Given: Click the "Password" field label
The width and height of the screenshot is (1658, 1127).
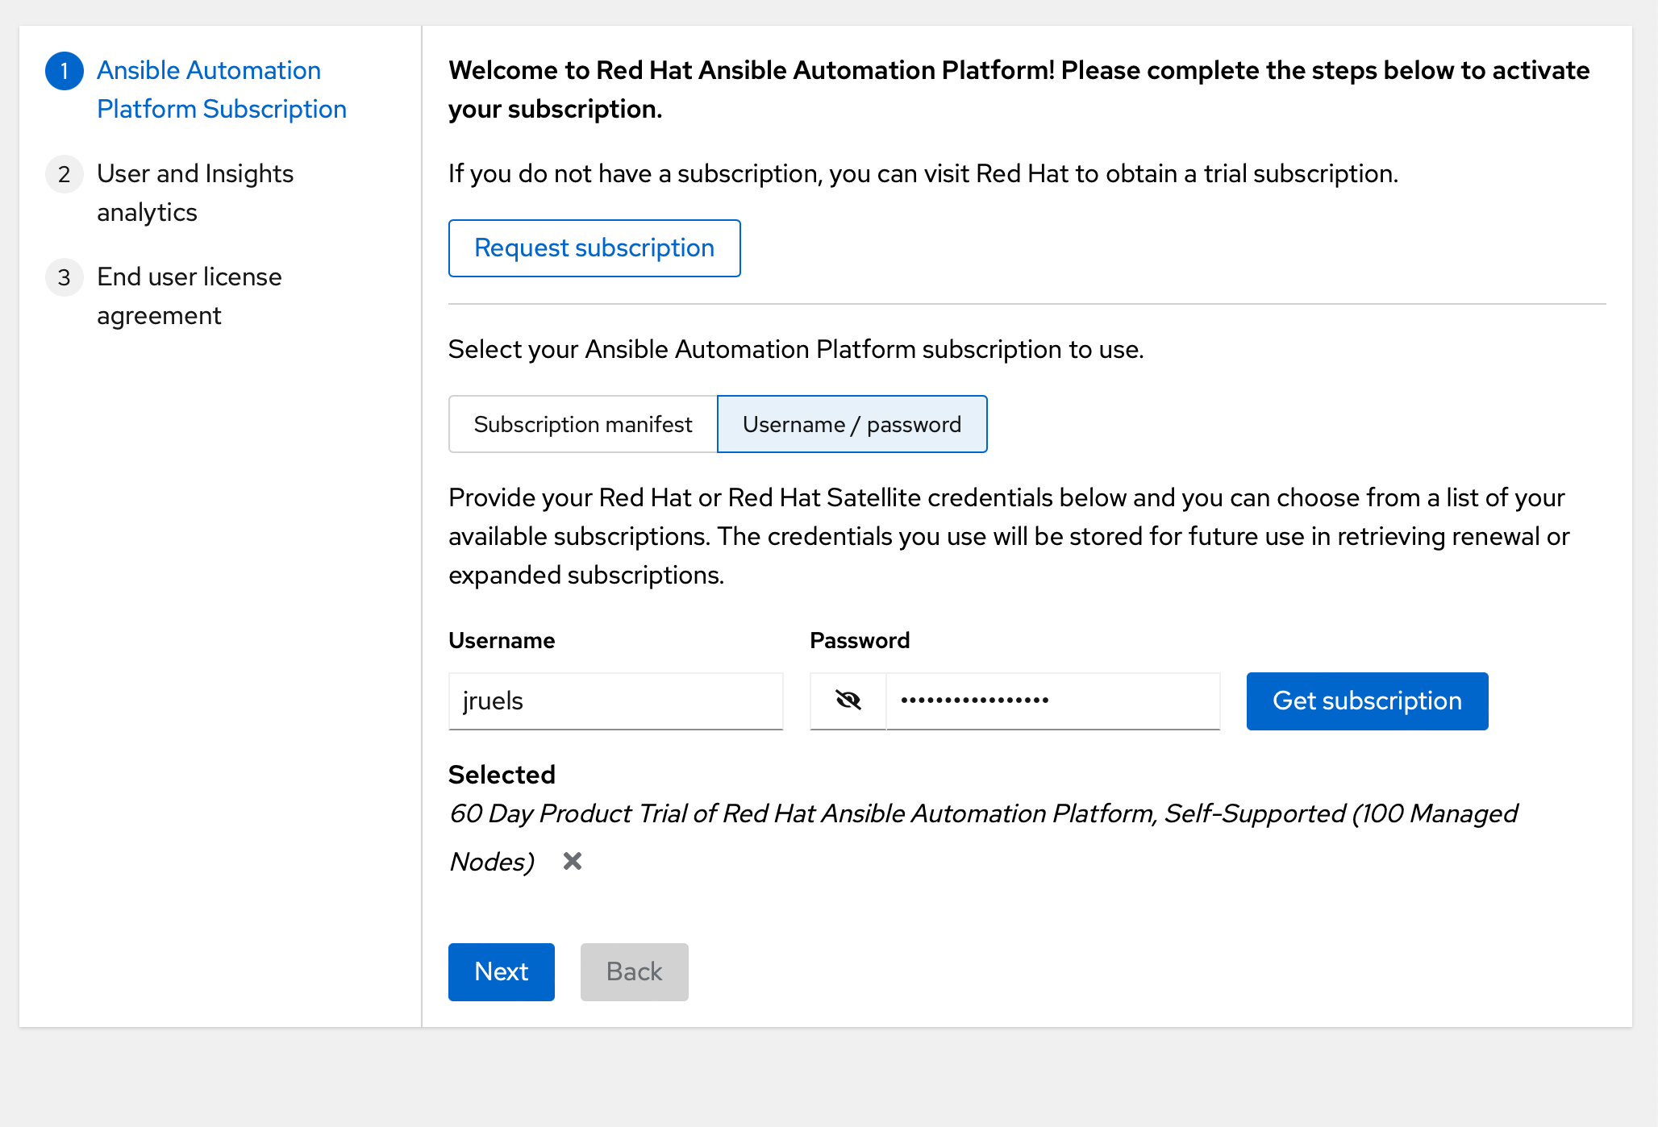Looking at the screenshot, I should click(x=860, y=640).
